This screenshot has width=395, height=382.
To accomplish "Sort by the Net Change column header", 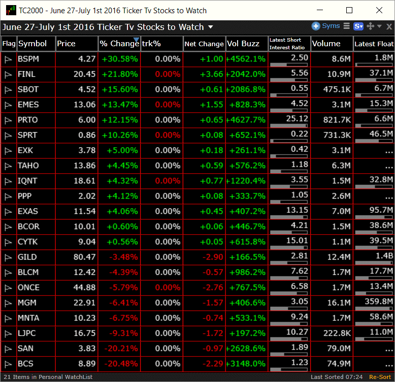I will coord(204,44).
